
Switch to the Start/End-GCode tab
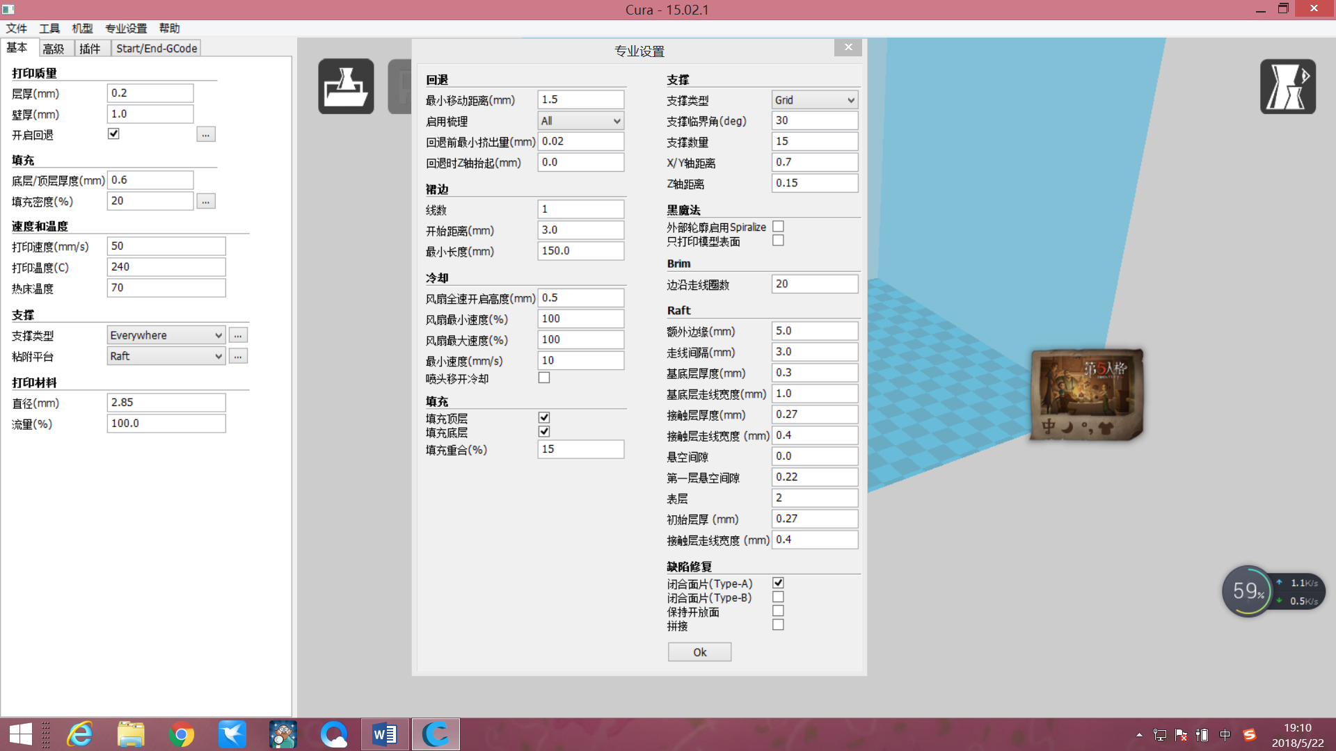(x=157, y=48)
